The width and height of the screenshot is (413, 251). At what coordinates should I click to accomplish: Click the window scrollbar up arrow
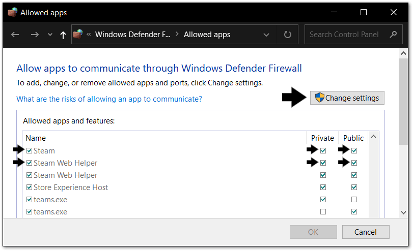tap(403, 53)
